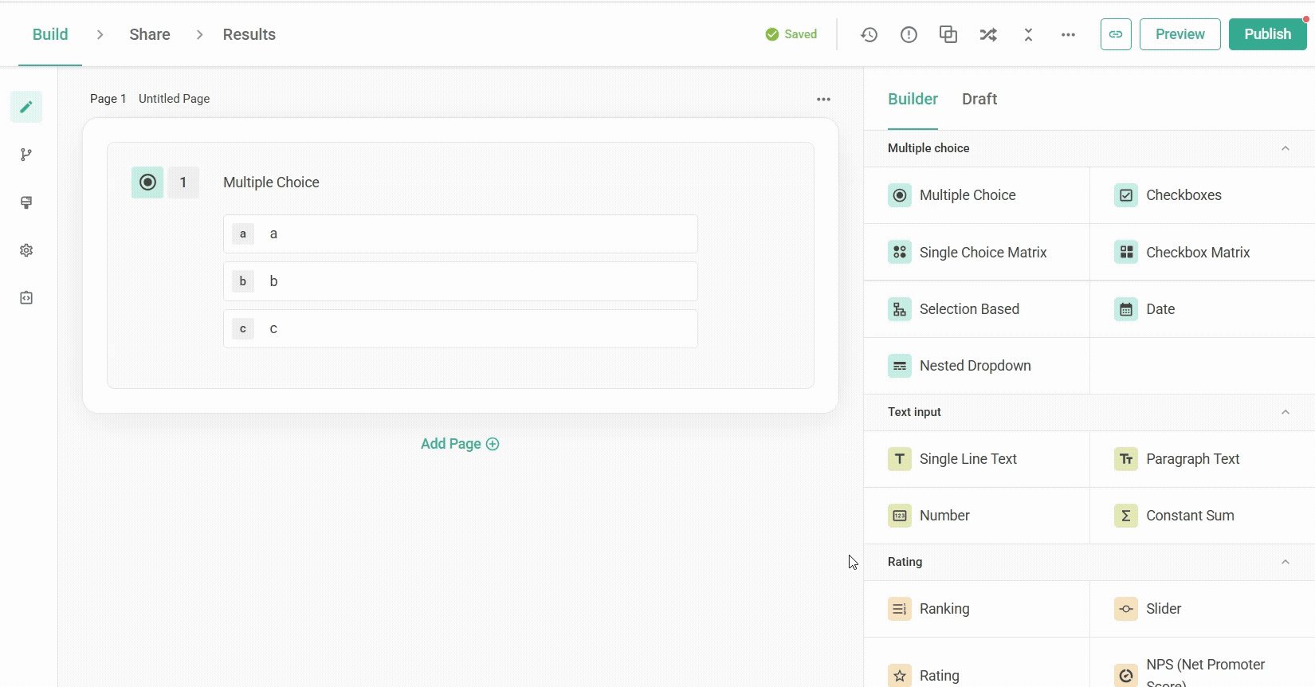Click the Preview button

[x=1180, y=34]
